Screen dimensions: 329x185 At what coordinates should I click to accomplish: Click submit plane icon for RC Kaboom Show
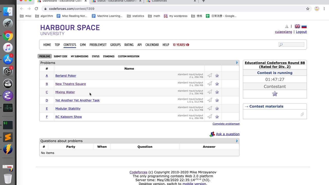(x=210, y=117)
